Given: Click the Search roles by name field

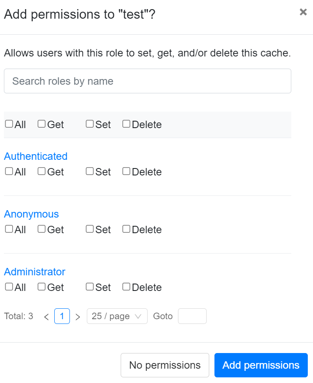Looking at the screenshot, I should pyautogui.click(x=147, y=81).
